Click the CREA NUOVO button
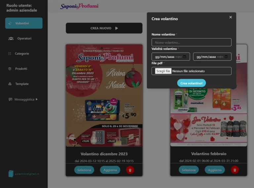This screenshot has width=254, height=188. click(104, 28)
